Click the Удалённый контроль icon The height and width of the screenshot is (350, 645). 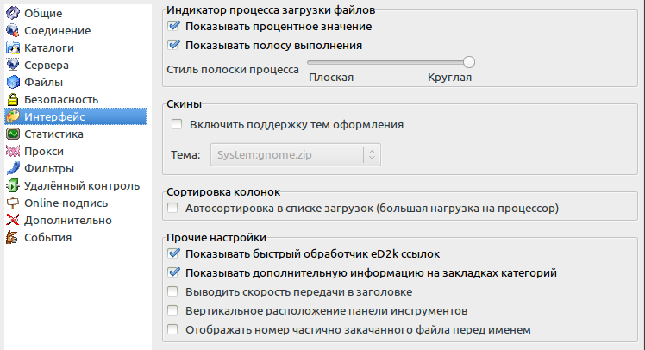13,185
